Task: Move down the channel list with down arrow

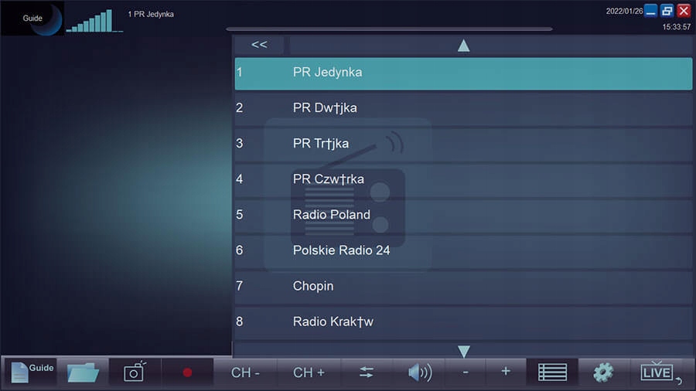Action: tap(463, 351)
